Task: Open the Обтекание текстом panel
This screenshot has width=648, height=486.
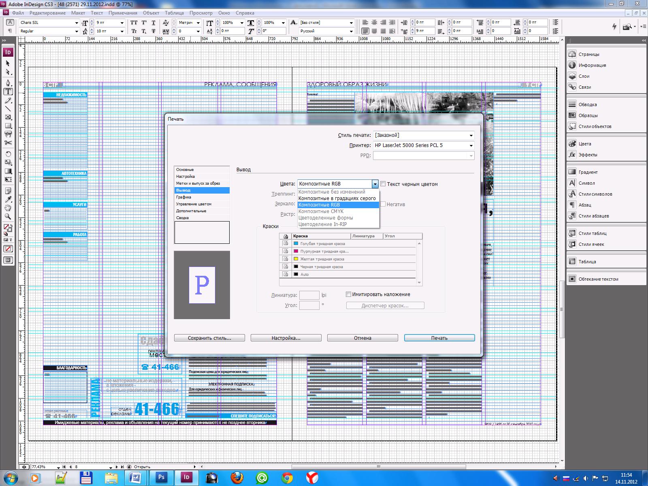Action: point(598,279)
